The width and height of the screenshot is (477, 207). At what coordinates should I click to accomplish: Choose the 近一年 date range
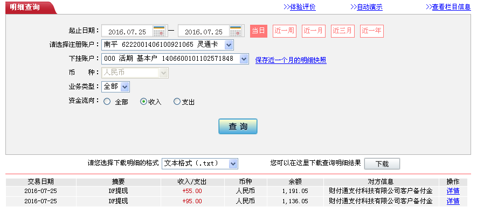[372, 31]
